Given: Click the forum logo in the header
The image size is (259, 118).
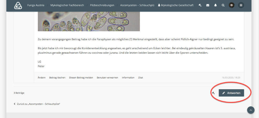Looking at the screenshot, I should point(18,5).
